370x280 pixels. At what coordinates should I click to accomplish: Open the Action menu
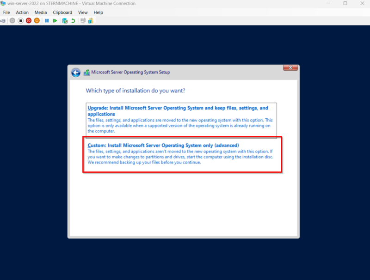click(22, 12)
